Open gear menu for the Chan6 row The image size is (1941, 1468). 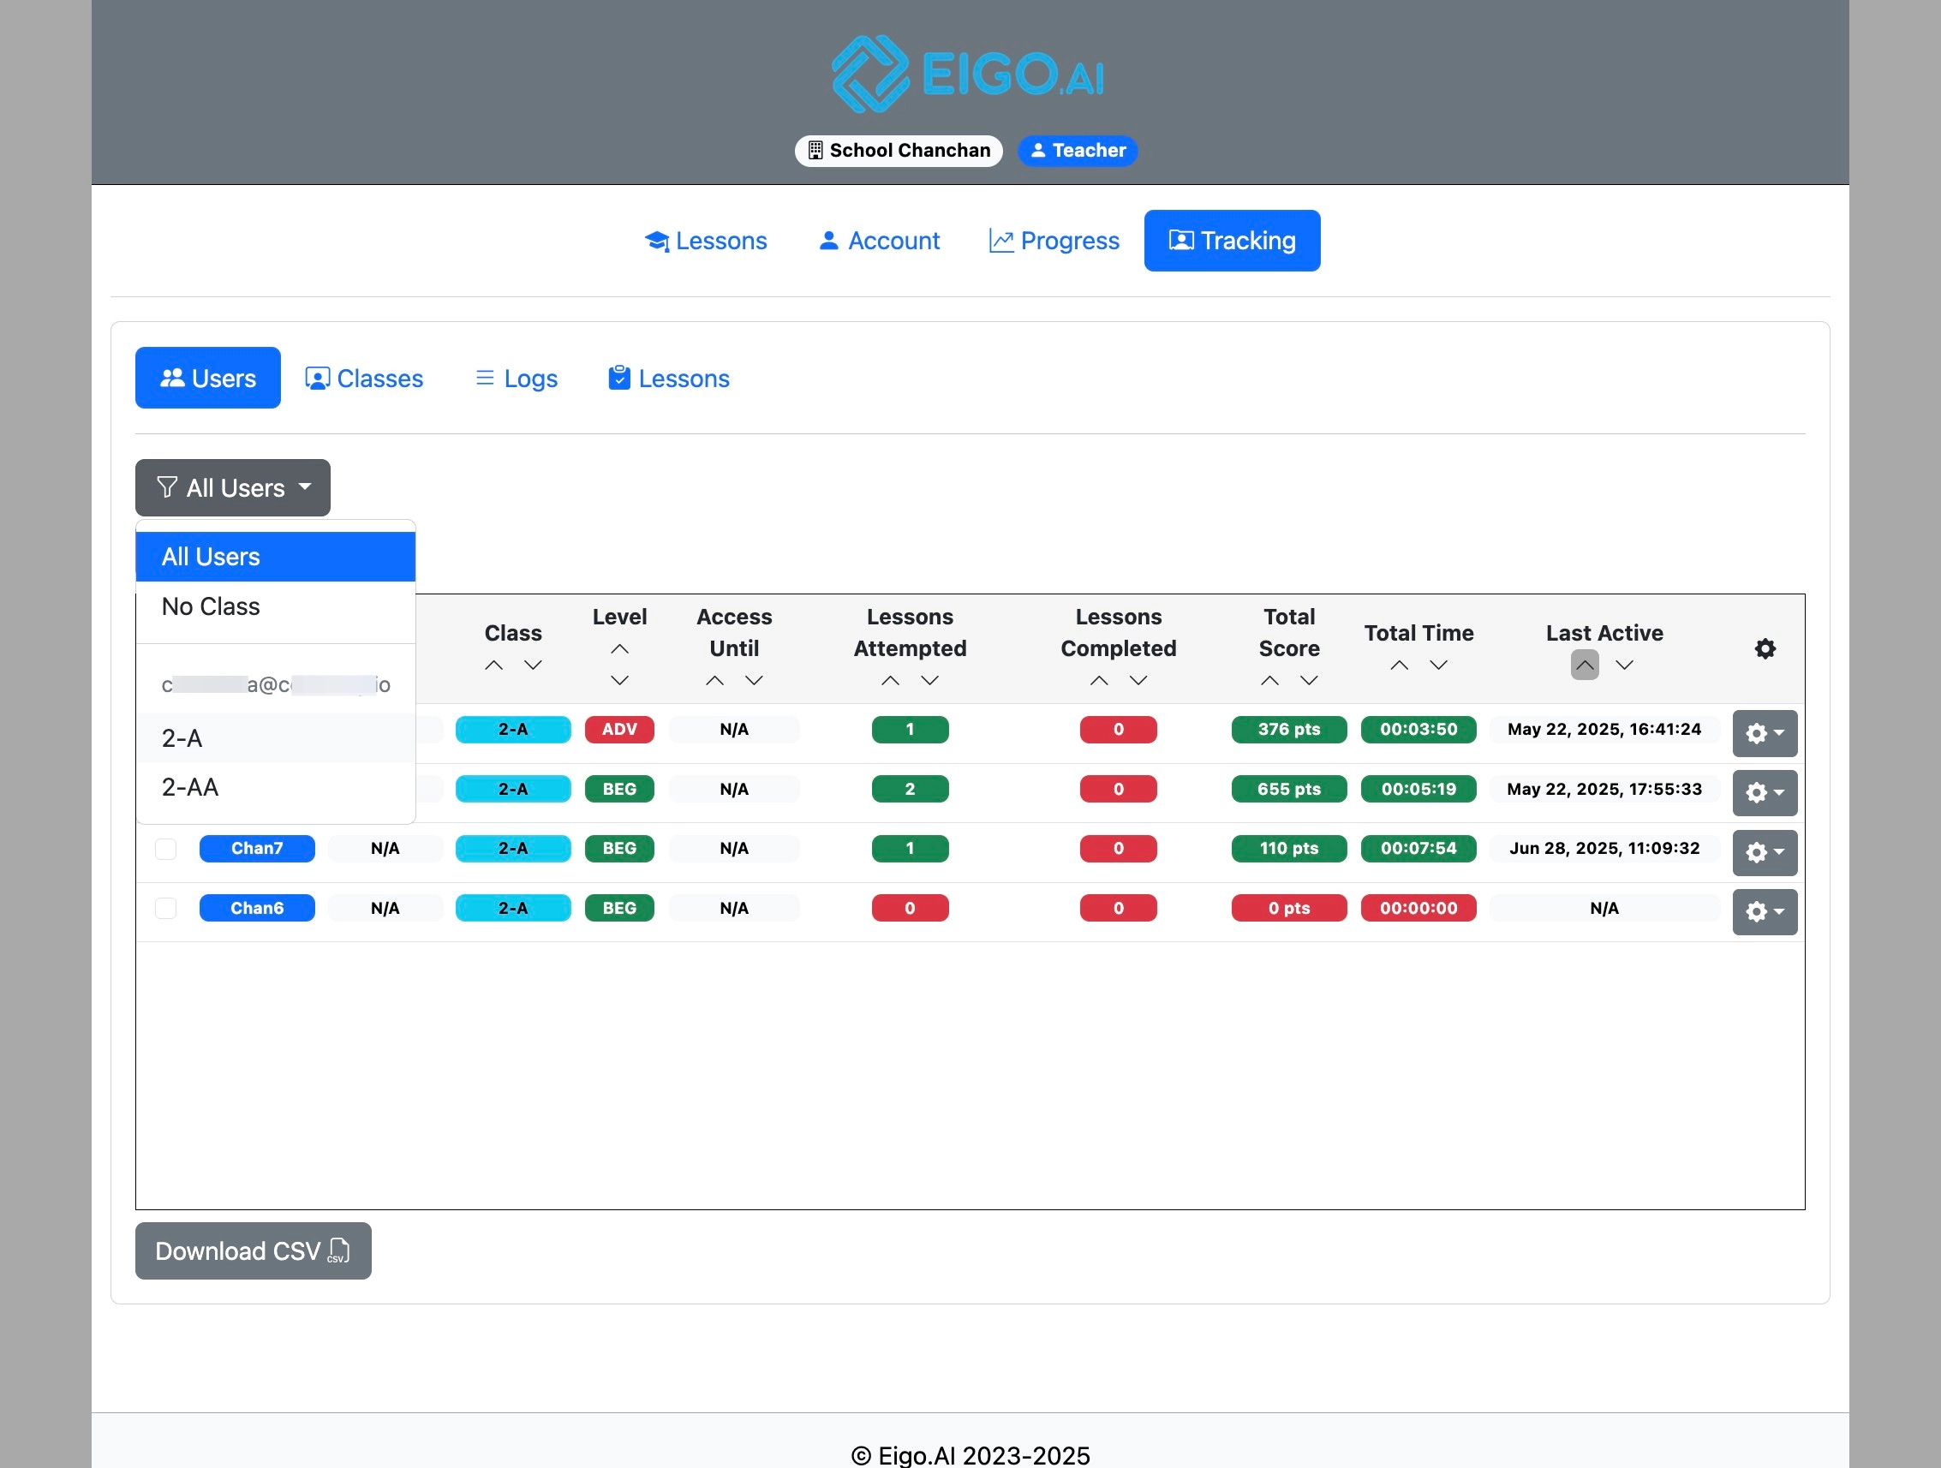point(1765,912)
